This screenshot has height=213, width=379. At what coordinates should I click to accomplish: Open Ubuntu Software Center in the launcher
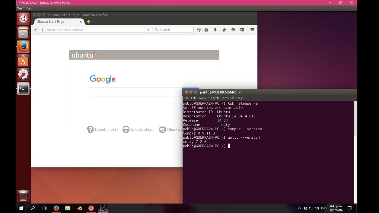(23, 60)
